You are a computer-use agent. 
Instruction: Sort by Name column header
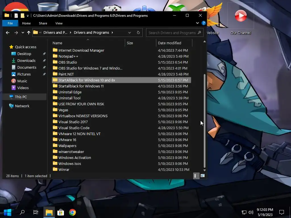point(57,43)
